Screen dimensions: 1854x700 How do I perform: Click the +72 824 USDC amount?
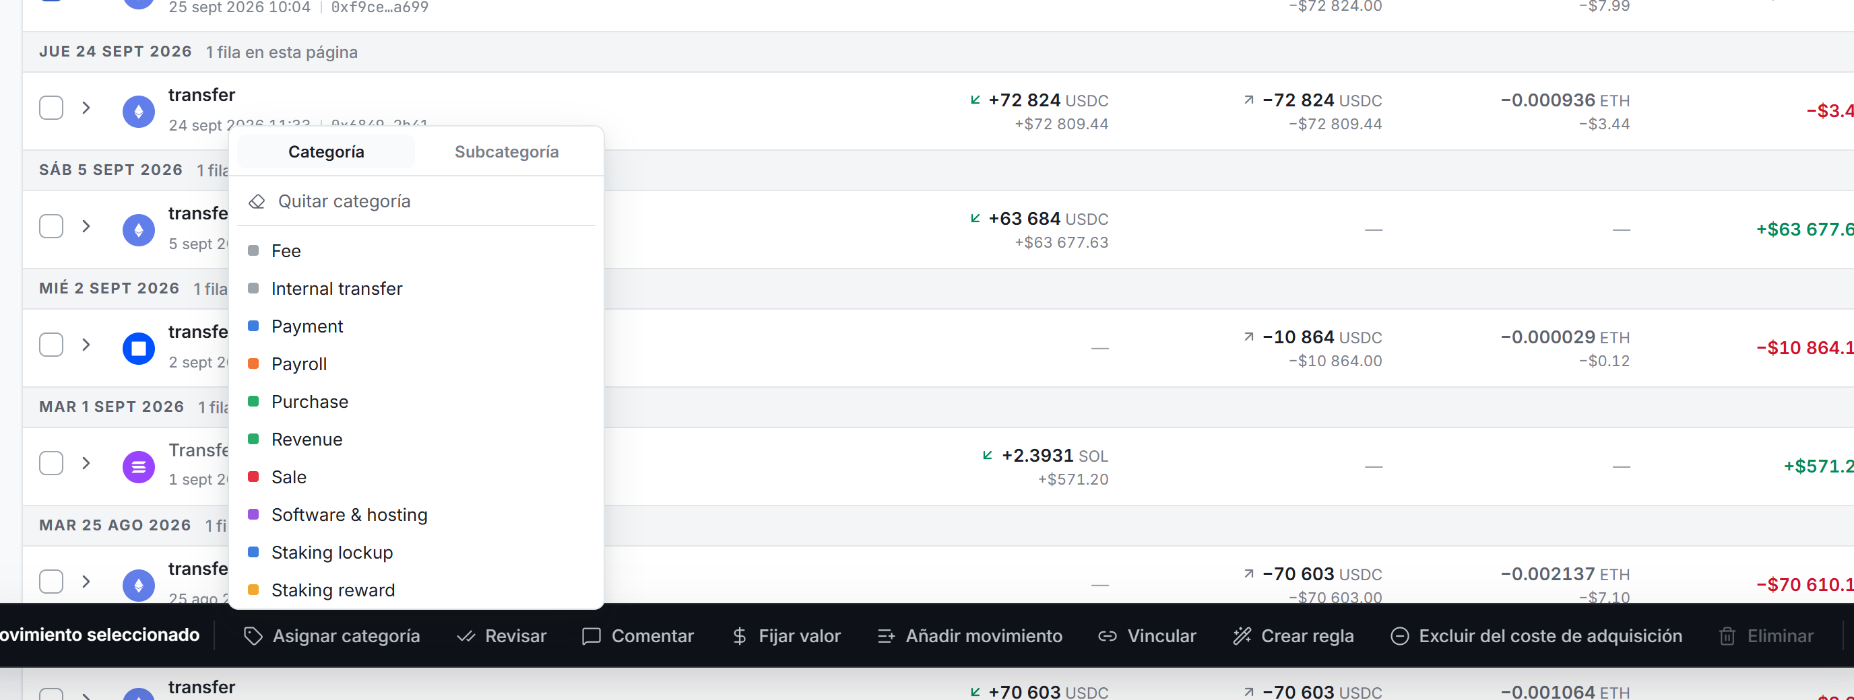(1048, 100)
